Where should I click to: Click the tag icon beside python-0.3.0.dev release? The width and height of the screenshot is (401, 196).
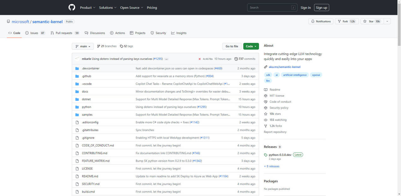(266, 155)
